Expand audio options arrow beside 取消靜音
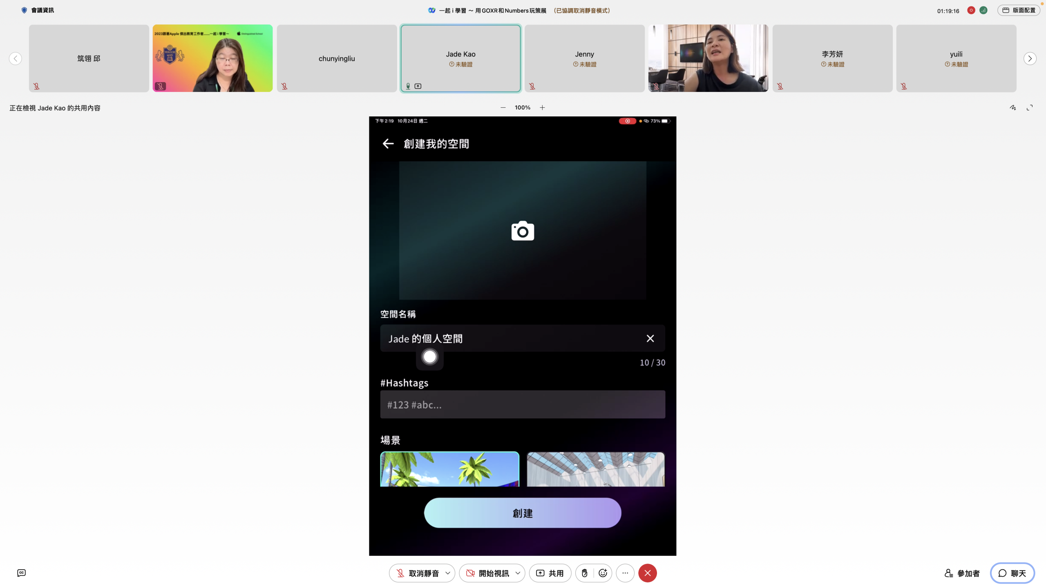 [x=448, y=573]
